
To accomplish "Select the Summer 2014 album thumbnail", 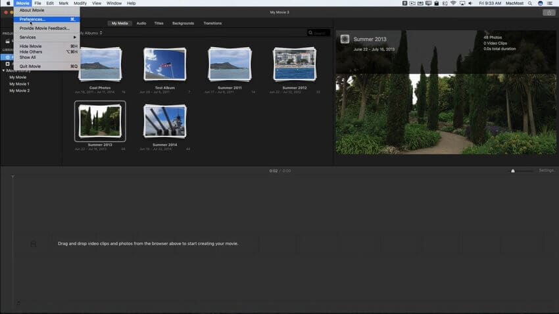I will (164, 121).
